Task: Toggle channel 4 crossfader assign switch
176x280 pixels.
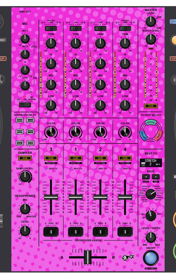Action: tap(125, 232)
